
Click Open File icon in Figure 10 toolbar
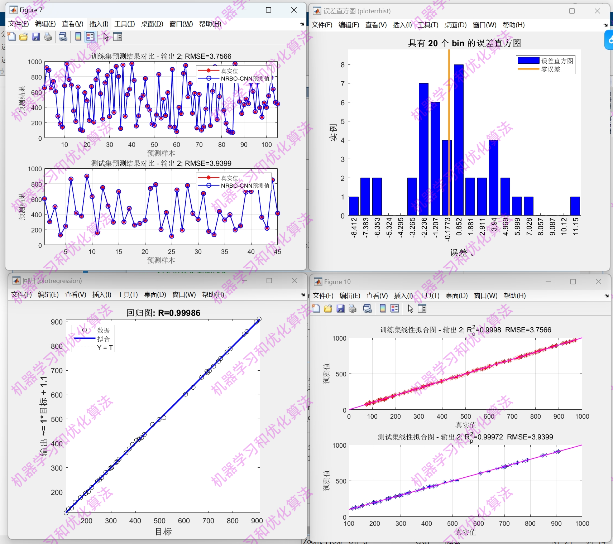pyautogui.click(x=328, y=309)
